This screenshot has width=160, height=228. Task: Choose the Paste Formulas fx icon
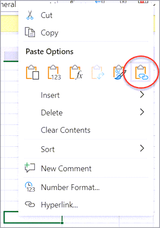click(x=76, y=72)
